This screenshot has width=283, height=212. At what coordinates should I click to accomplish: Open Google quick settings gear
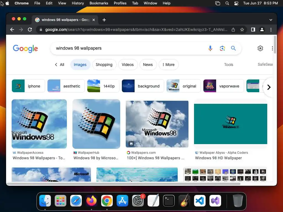coord(260,48)
